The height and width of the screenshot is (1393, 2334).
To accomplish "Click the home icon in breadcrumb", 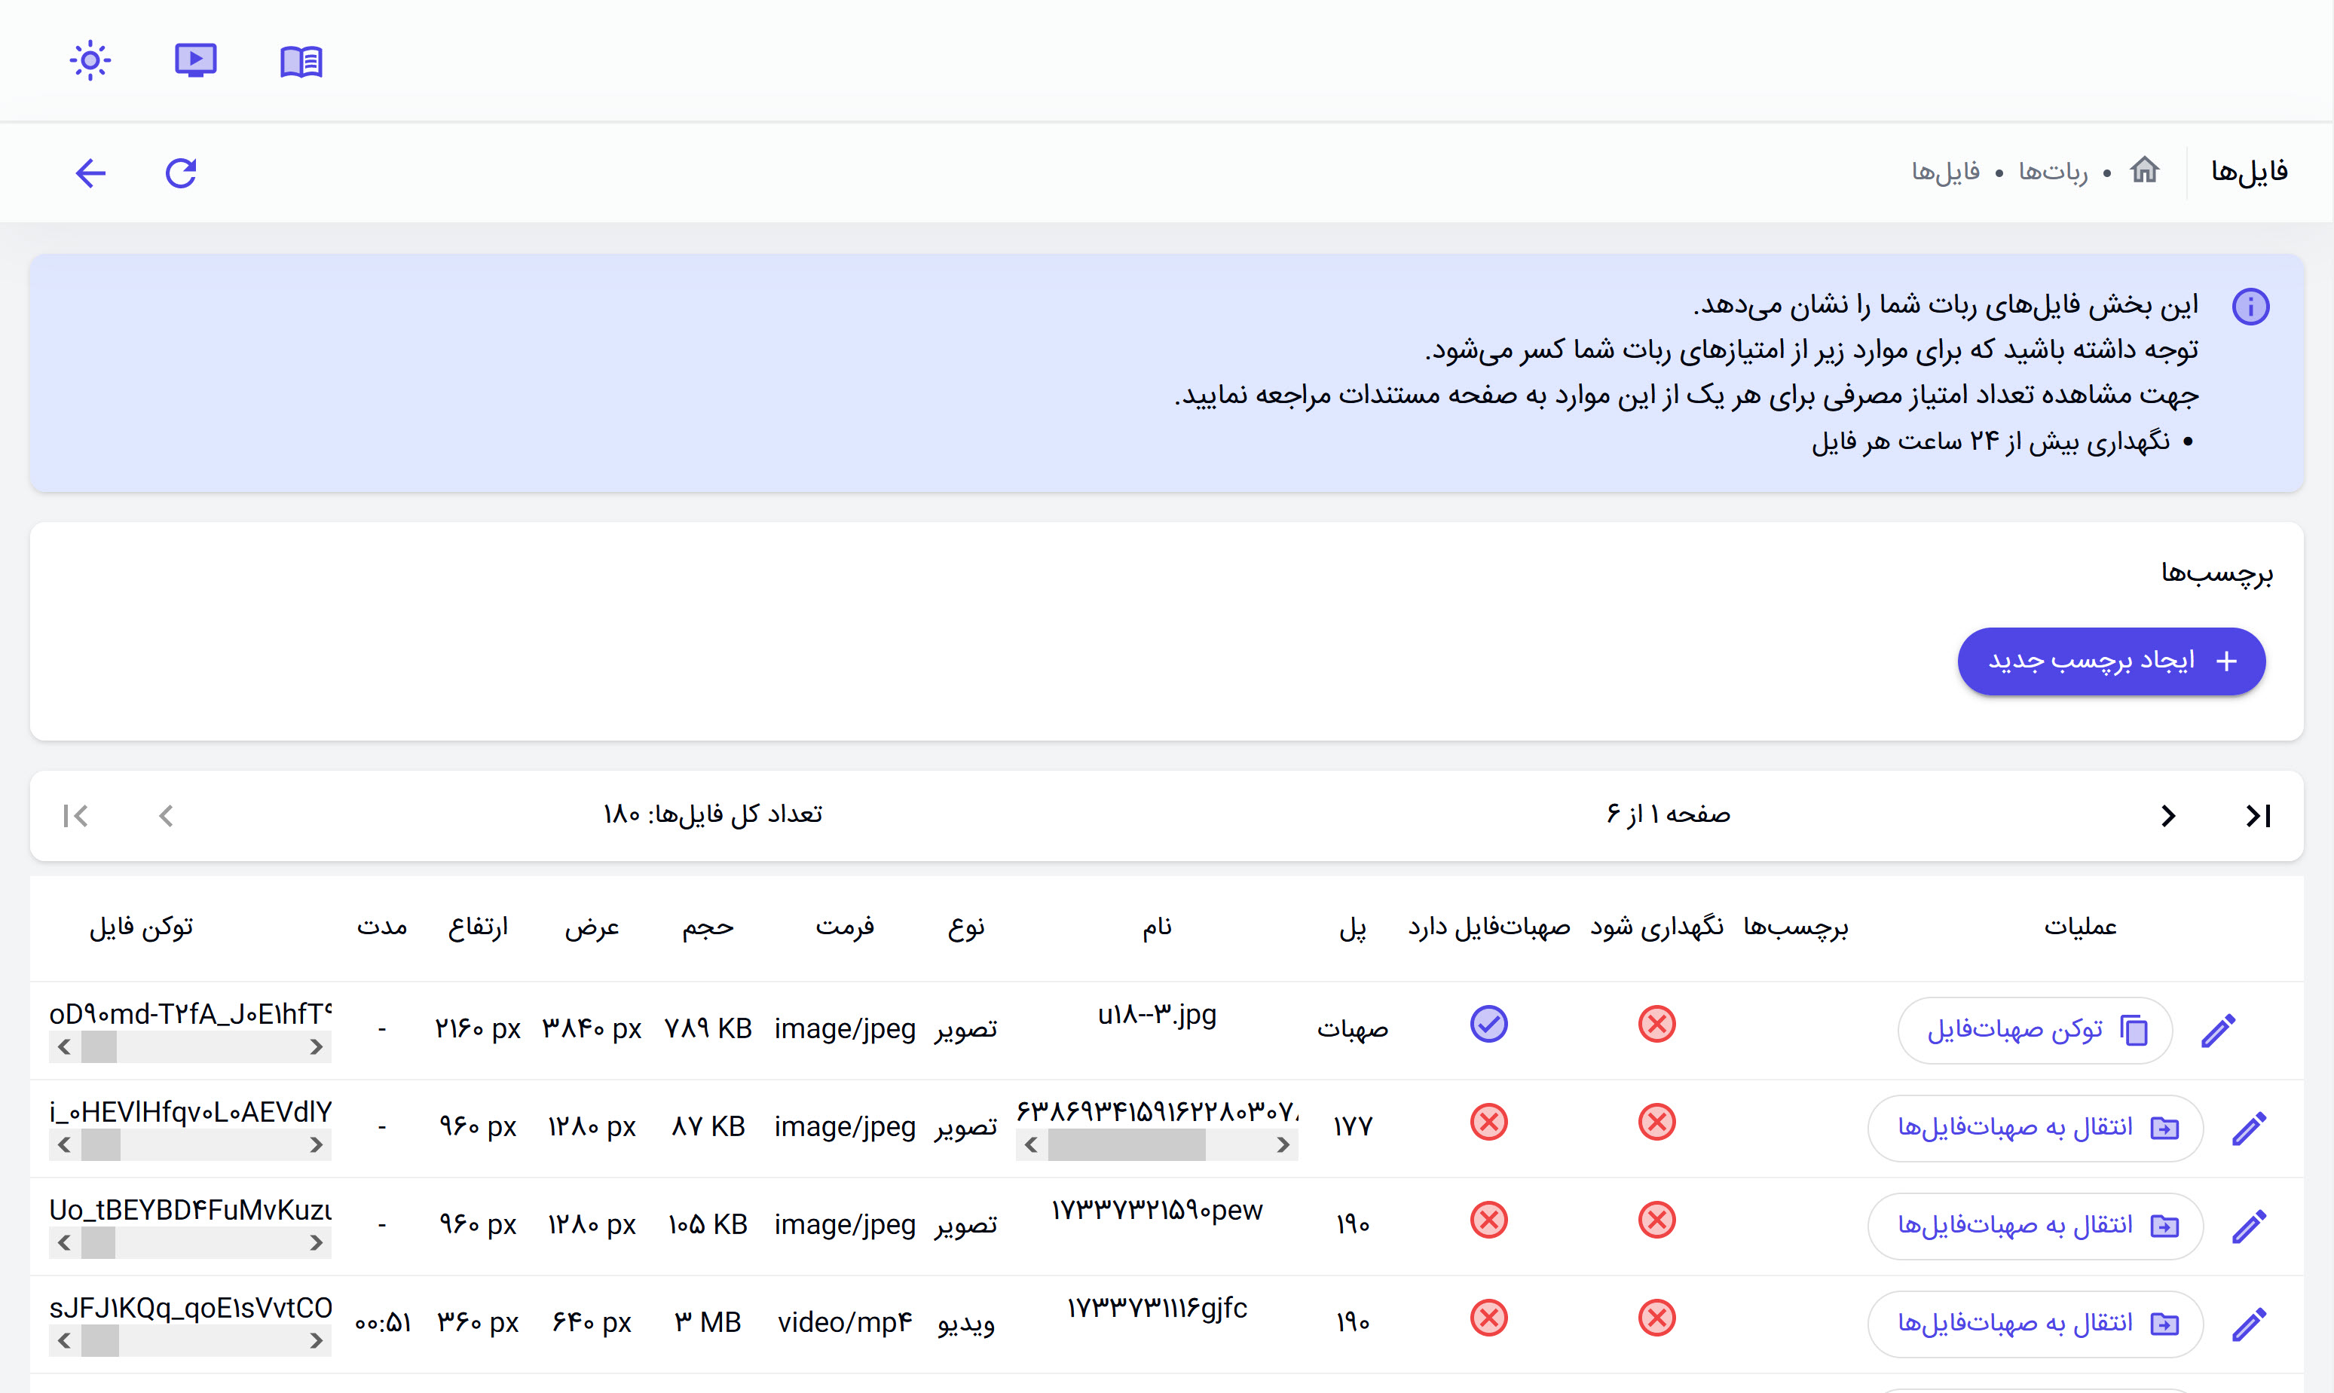I will tap(2144, 171).
